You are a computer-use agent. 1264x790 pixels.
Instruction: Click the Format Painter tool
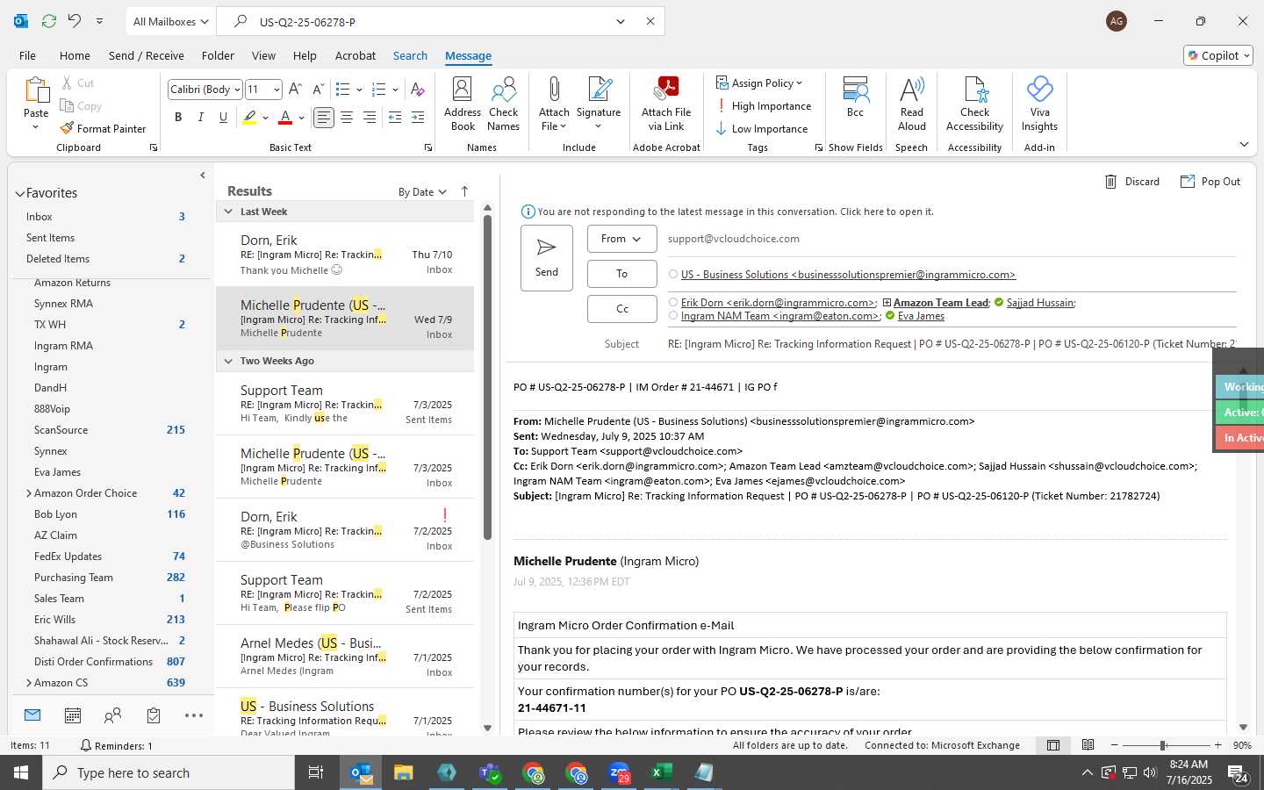(103, 128)
